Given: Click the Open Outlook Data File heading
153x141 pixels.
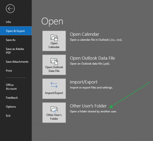Looking at the screenshot, I should click(92, 58).
